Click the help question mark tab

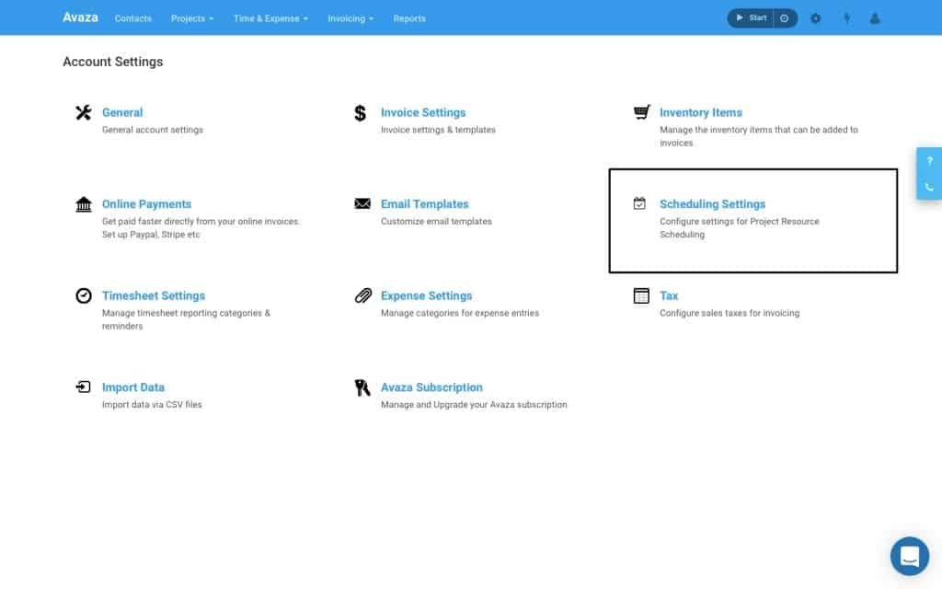click(929, 160)
